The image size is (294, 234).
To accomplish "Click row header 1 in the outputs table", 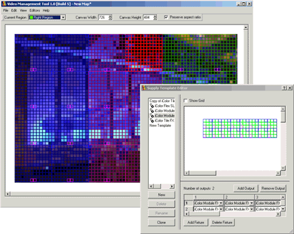I will pyautogui.click(x=189, y=203).
